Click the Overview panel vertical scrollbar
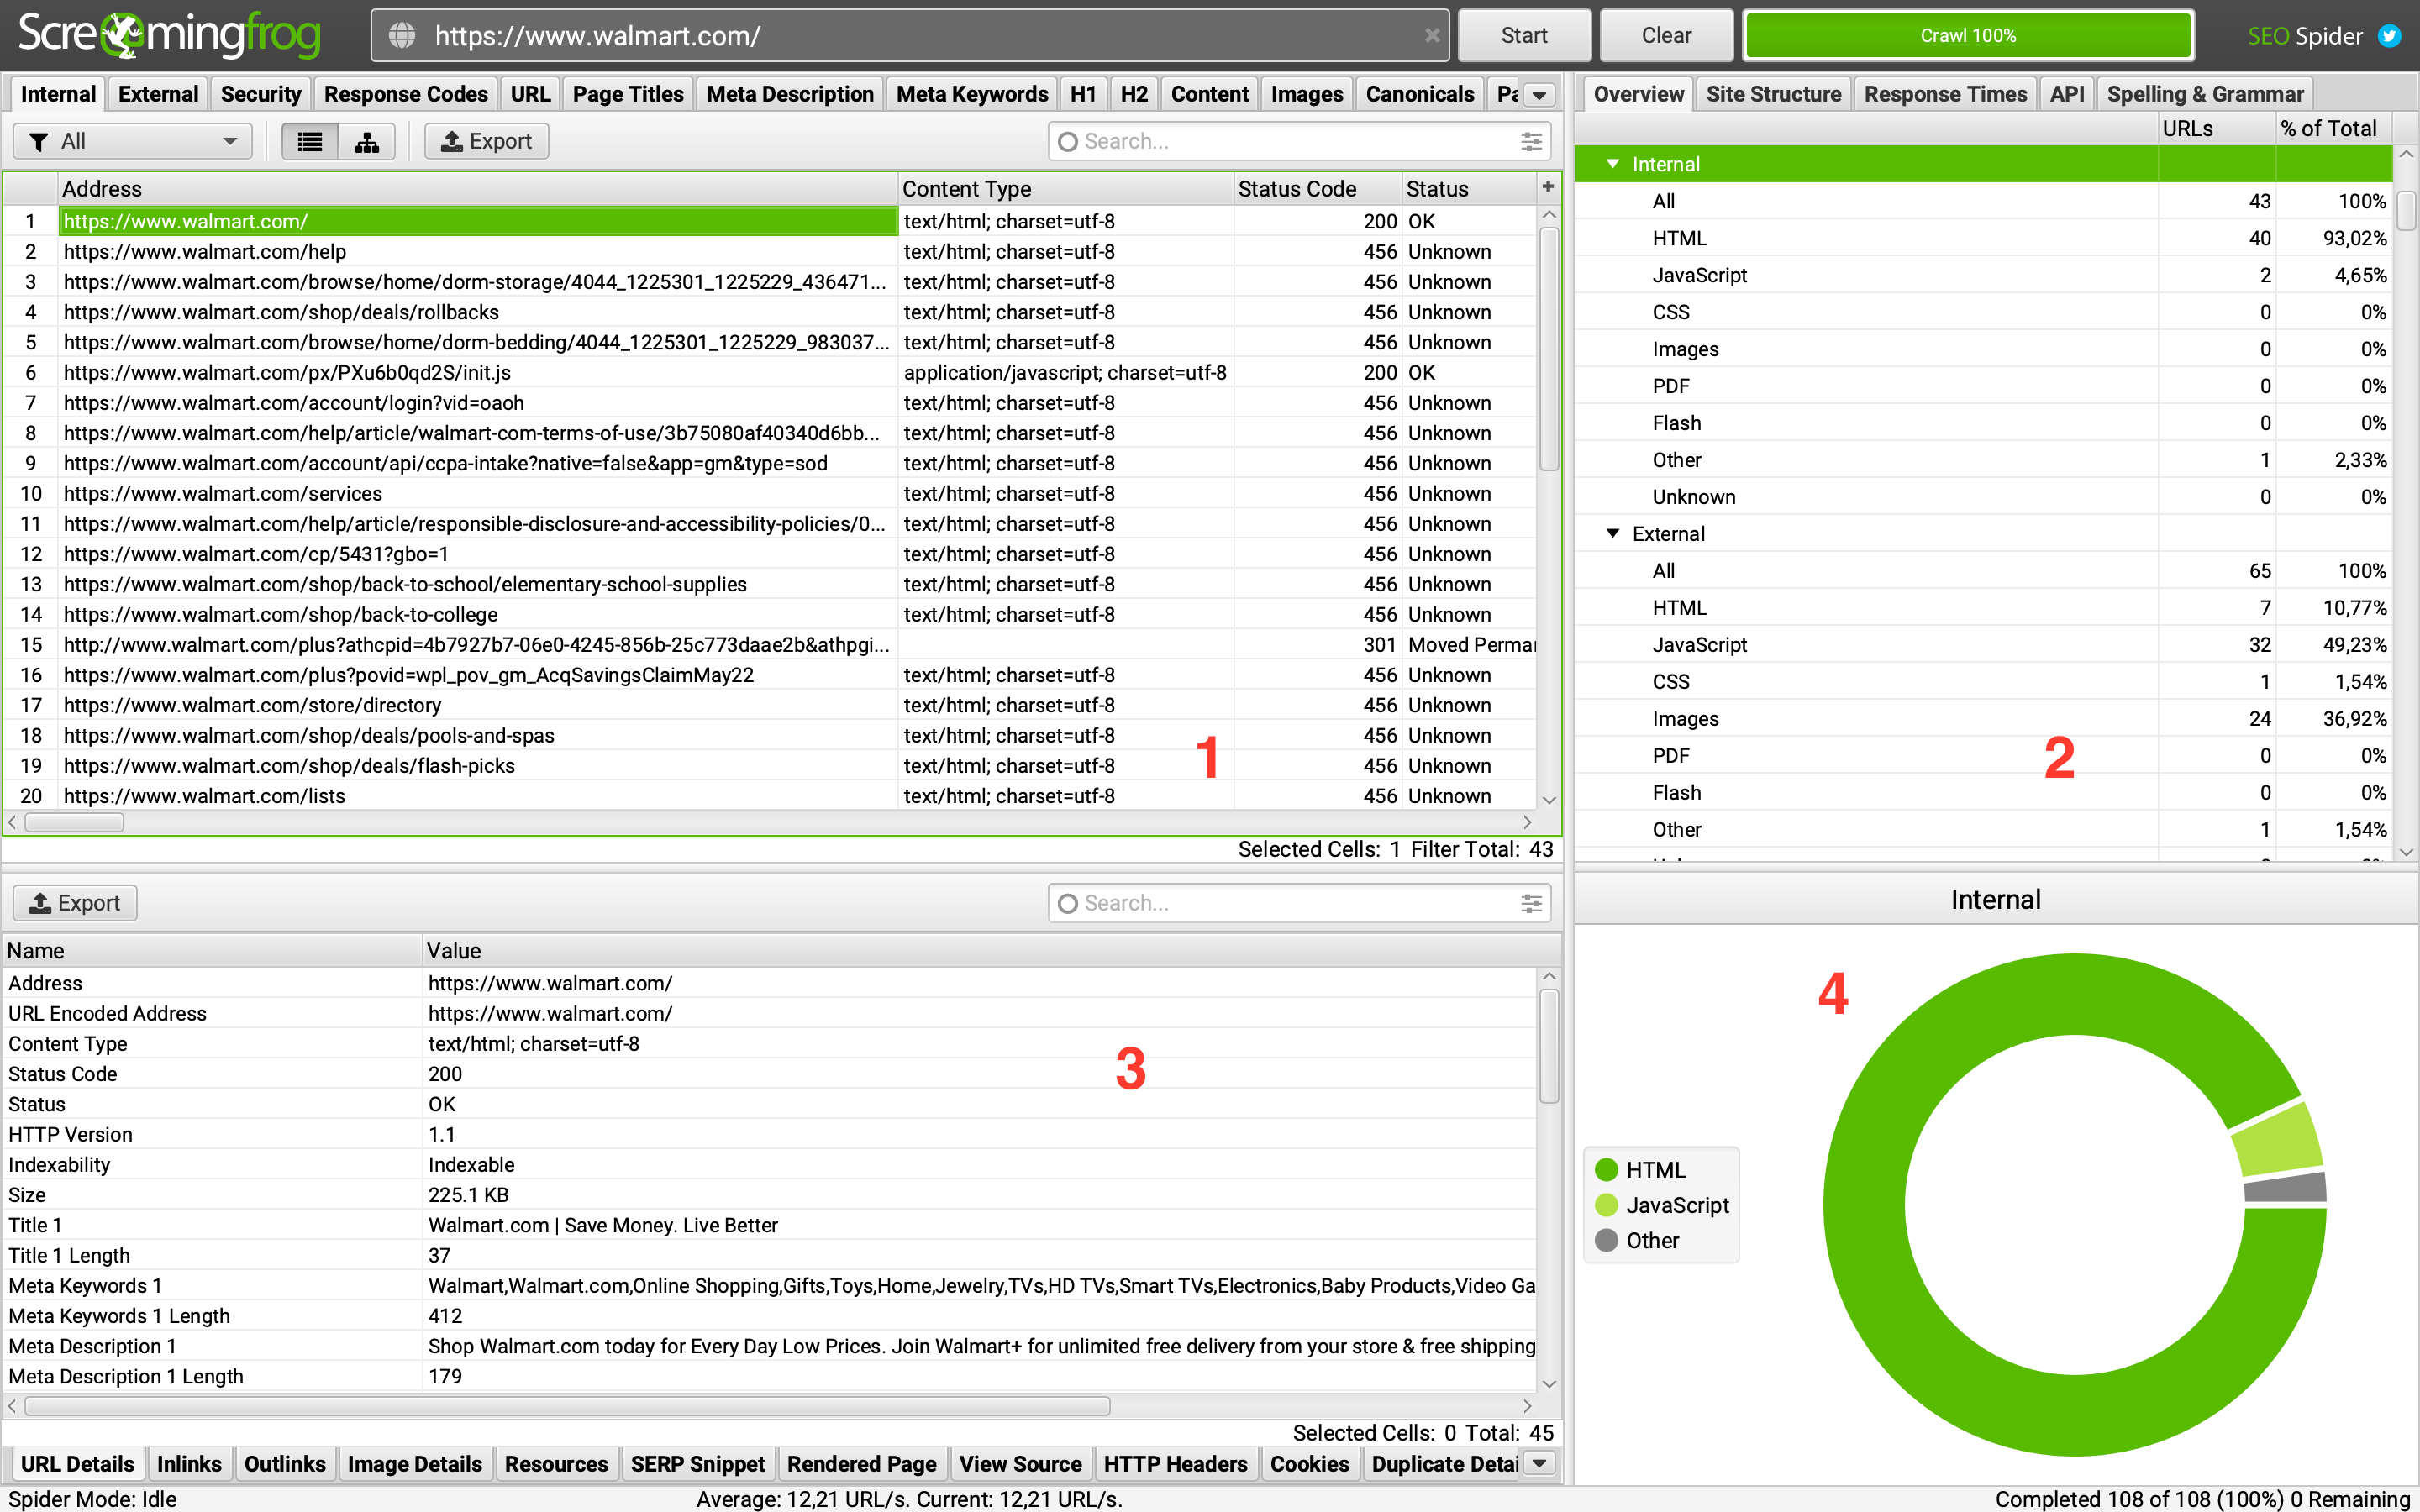Image resolution: width=2420 pixels, height=1512 pixels. pos(2407,211)
